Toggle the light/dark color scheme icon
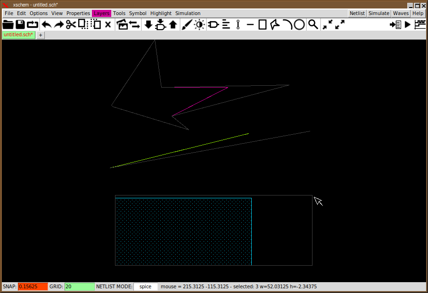 (199, 24)
